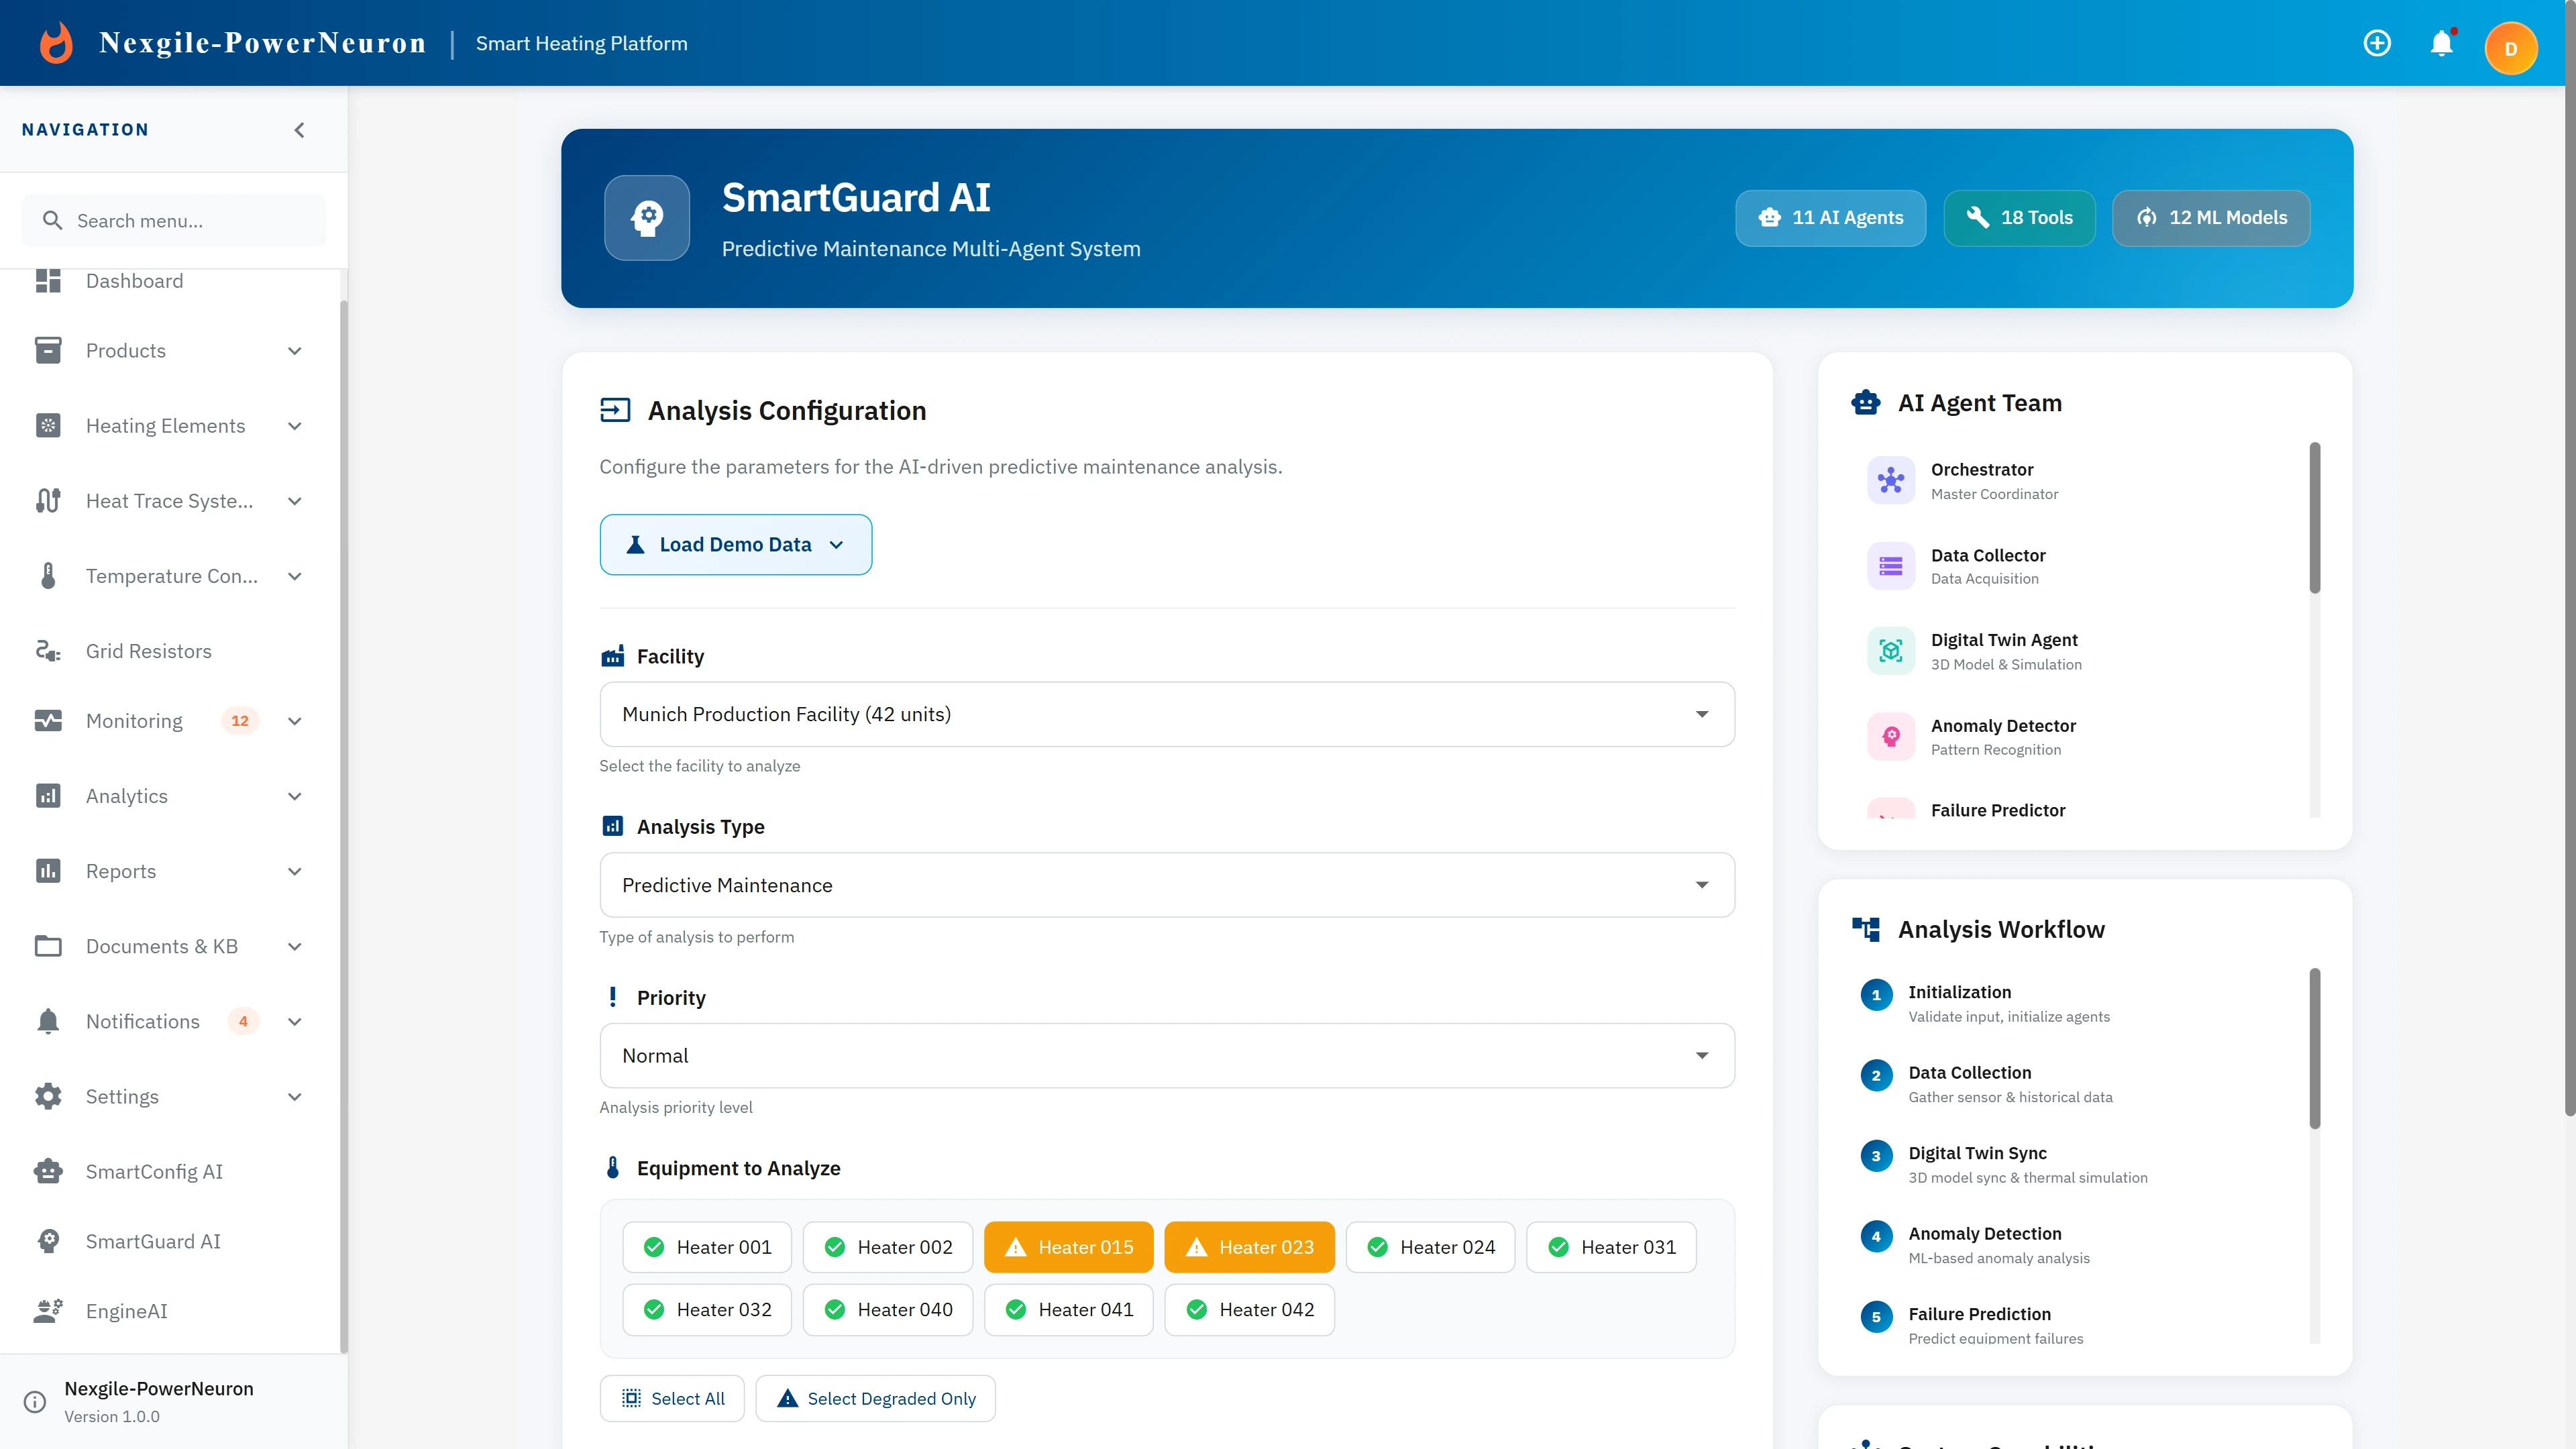Toggle Heater 001 equipment chip
The image size is (2576, 1449).
click(707, 1247)
